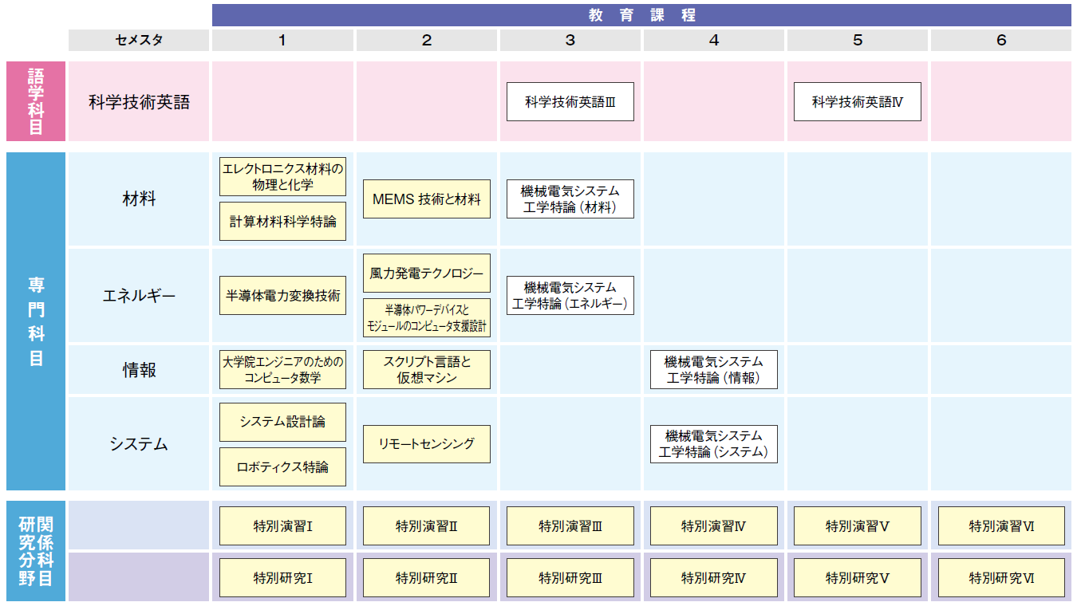The width and height of the screenshot is (1081, 610).
Task: Click the システム row label
Action: tap(139, 443)
